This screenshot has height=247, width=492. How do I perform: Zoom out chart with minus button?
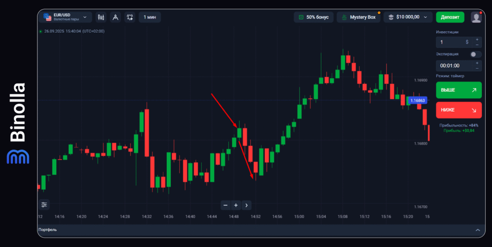click(x=225, y=205)
